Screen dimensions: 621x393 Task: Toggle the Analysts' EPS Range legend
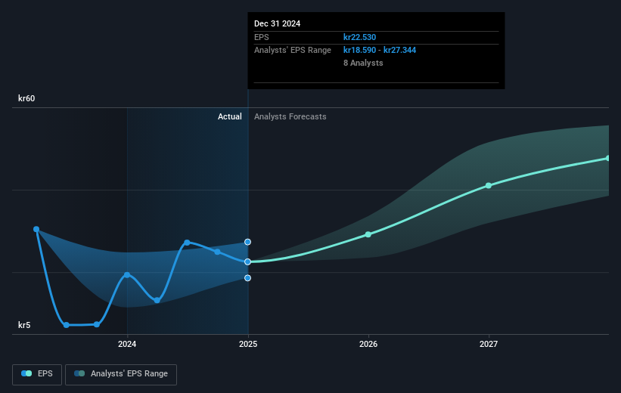click(x=121, y=374)
